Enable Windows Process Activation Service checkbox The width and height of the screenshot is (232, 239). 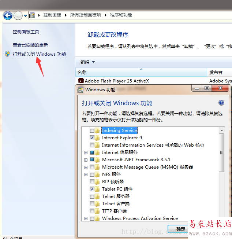tap(92, 218)
